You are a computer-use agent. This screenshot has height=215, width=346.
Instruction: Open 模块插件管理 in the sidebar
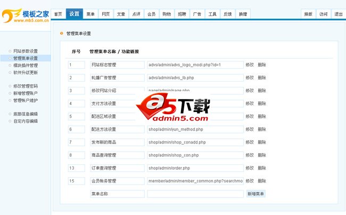coord(26,66)
